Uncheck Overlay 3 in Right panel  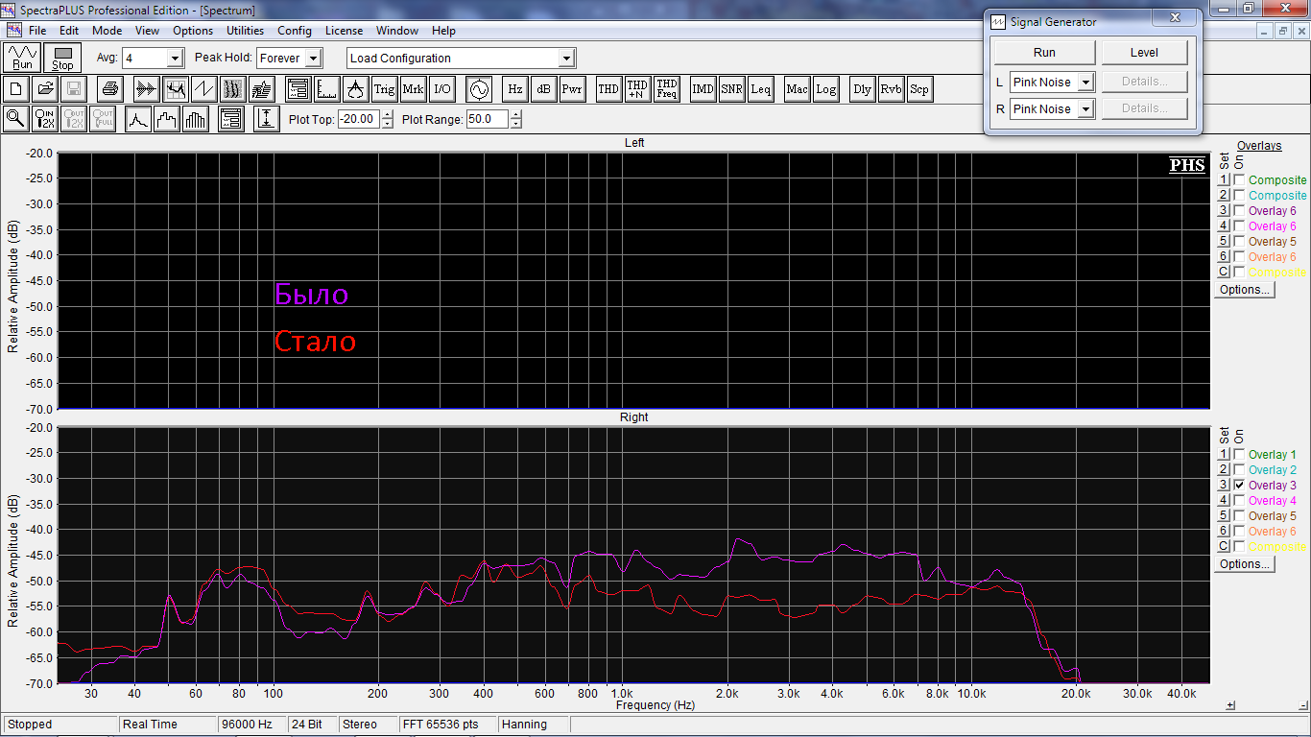pos(1239,486)
